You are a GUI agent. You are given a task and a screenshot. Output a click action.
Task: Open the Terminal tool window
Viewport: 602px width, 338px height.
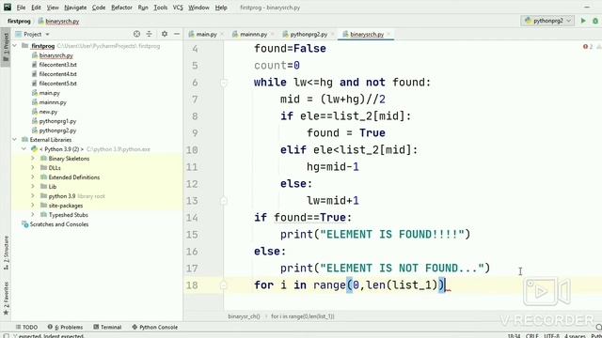click(107, 327)
